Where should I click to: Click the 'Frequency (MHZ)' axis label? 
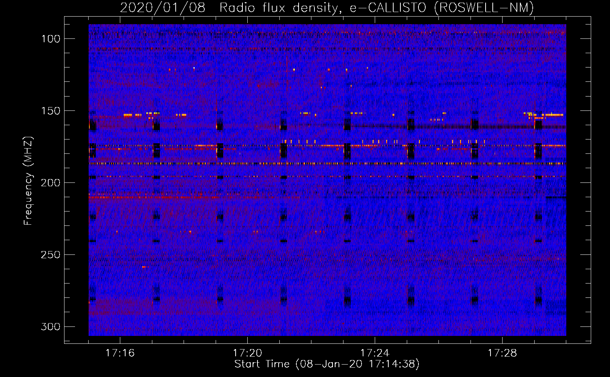pyautogui.click(x=28, y=181)
